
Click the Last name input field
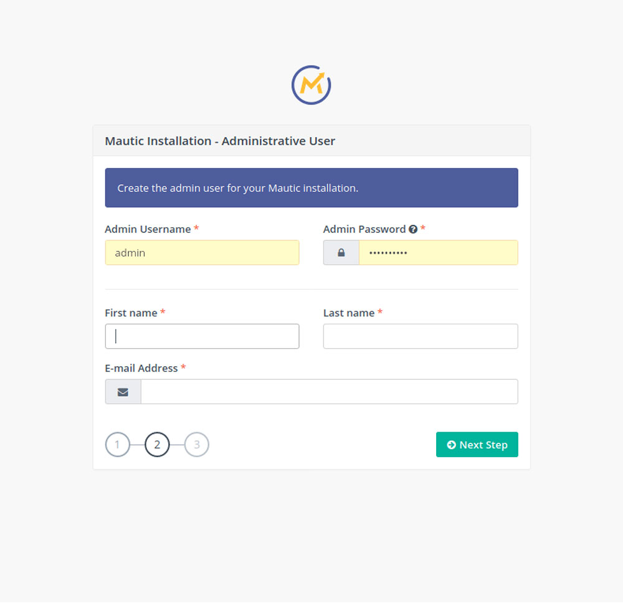click(x=421, y=336)
